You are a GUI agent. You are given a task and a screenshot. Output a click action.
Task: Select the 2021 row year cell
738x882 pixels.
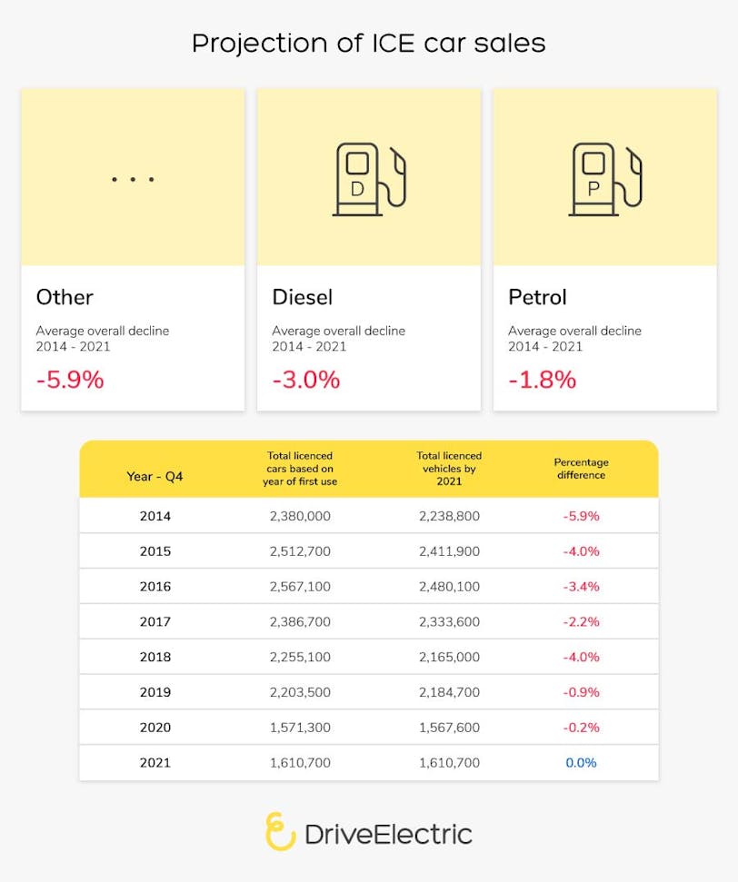pyautogui.click(x=155, y=763)
